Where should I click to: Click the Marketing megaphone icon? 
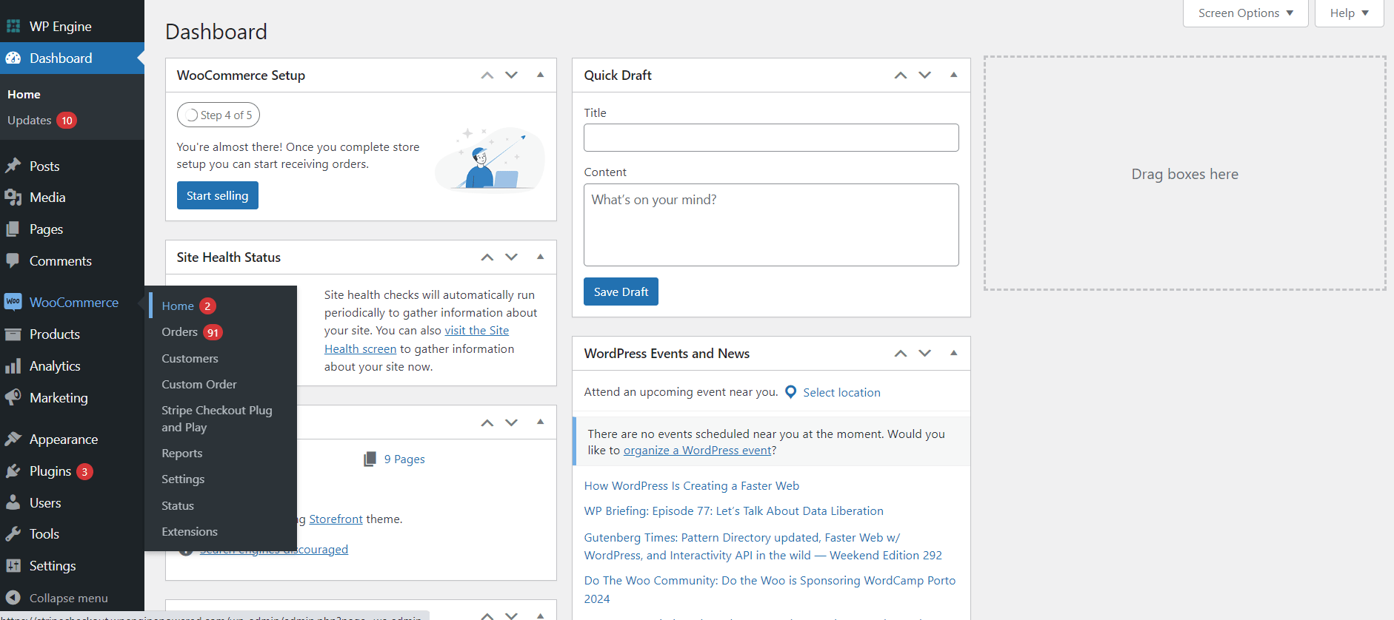(13, 397)
